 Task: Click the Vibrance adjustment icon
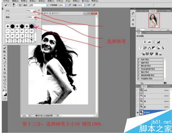141,48
